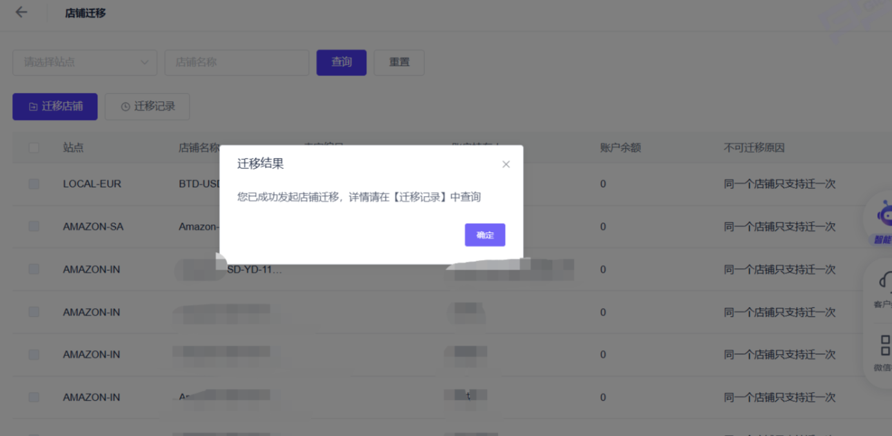Screen dimensions: 892x436
Task: Open customer service headset icon
Action: pyautogui.click(x=884, y=281)
